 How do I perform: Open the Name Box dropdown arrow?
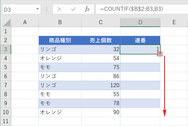[38, 9]
